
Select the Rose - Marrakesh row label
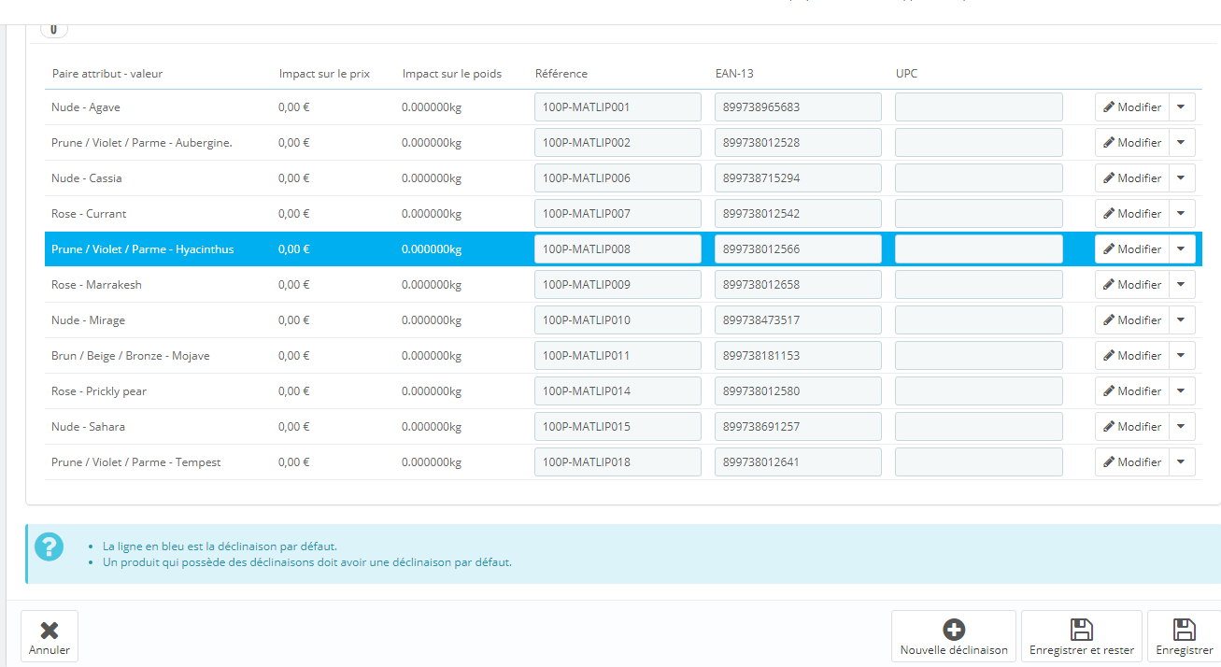[96, 285]
